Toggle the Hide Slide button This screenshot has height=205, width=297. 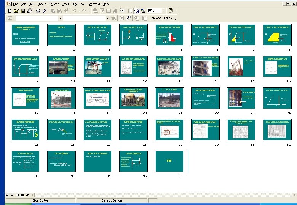click(x=121, y=18)
